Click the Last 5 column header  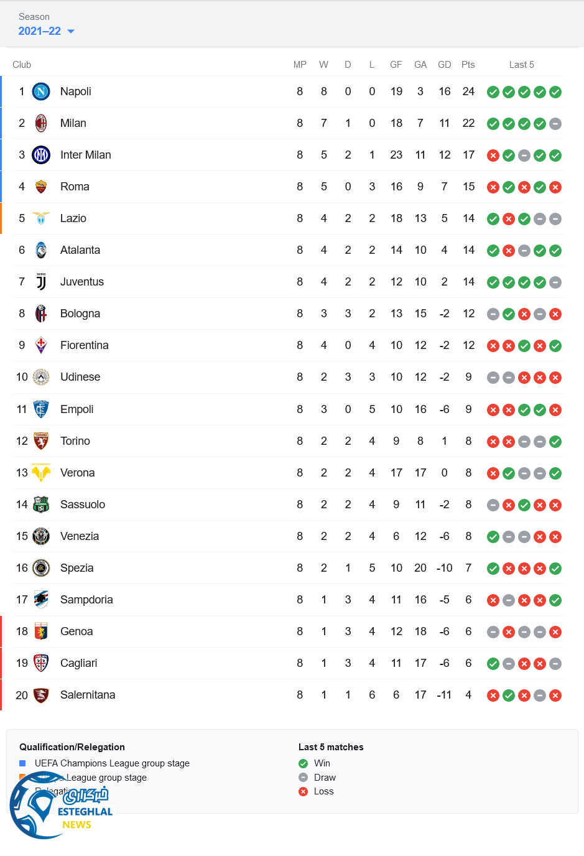521,65
